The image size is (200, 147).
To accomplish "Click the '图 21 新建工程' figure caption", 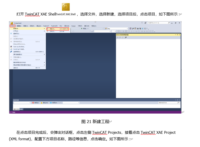I will (x=95, y=122).
